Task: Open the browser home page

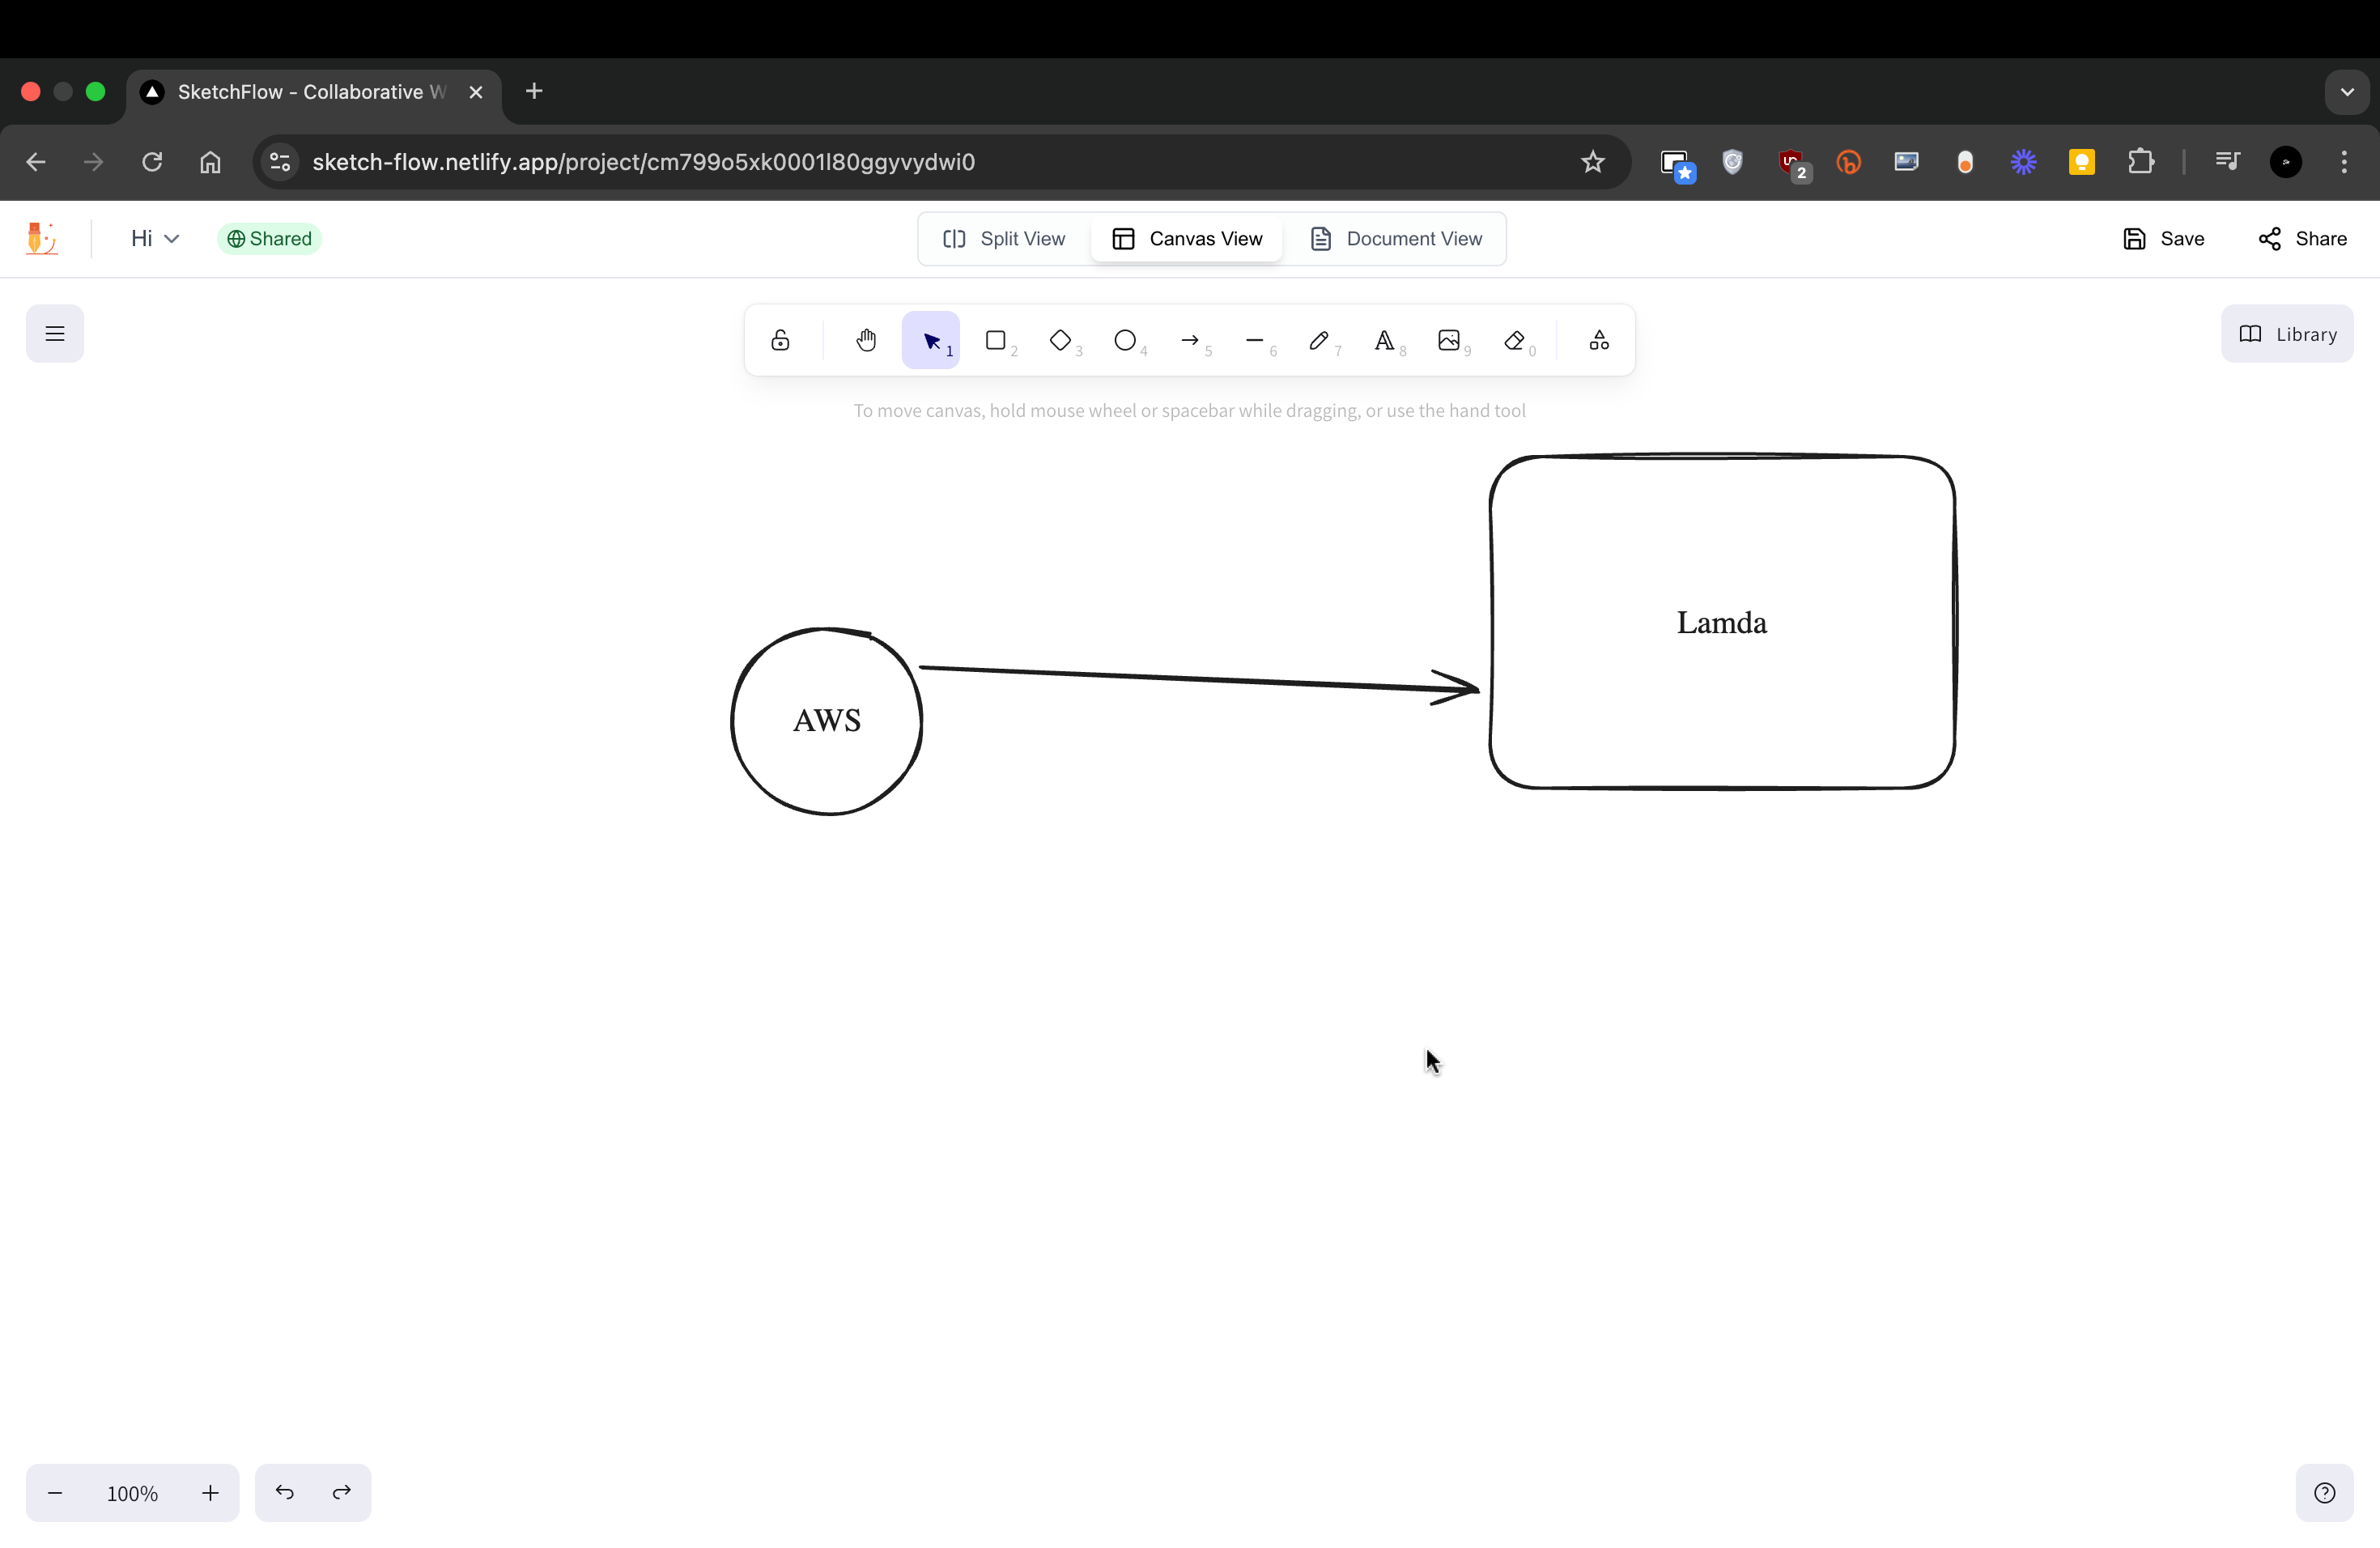Action: 210,162
